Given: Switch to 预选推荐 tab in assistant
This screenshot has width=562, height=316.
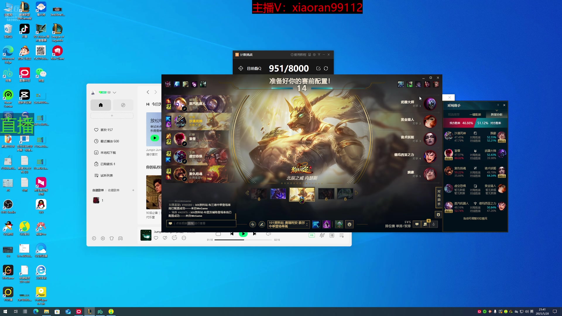Looking at the screenshot, I should point(454,114).
